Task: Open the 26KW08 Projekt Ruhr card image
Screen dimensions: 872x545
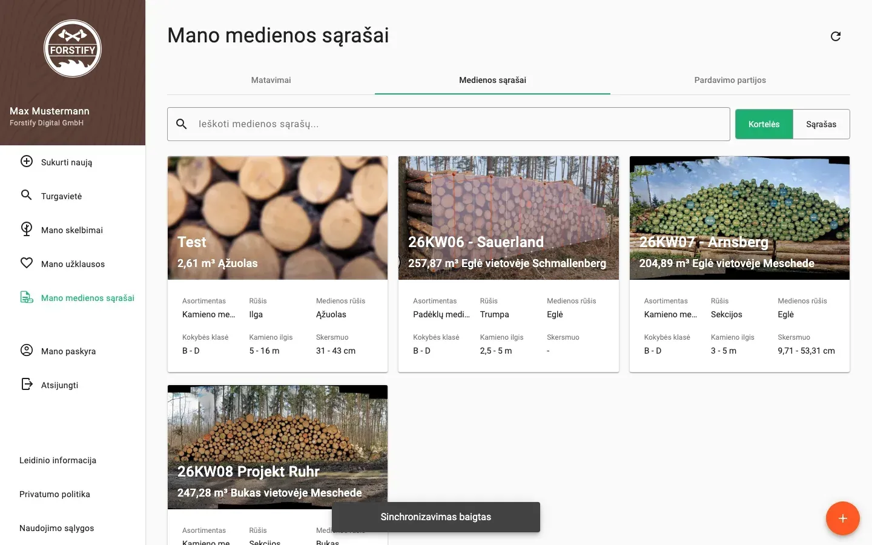Action: pos(277,447)
